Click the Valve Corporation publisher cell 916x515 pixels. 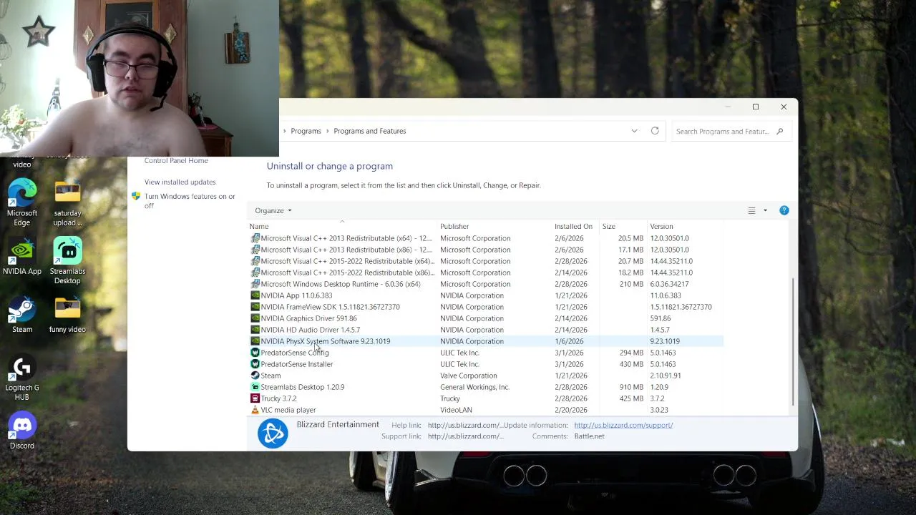coord(468,376)
